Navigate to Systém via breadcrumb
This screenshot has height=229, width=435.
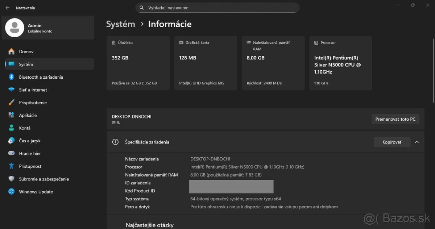click(120, 24)
